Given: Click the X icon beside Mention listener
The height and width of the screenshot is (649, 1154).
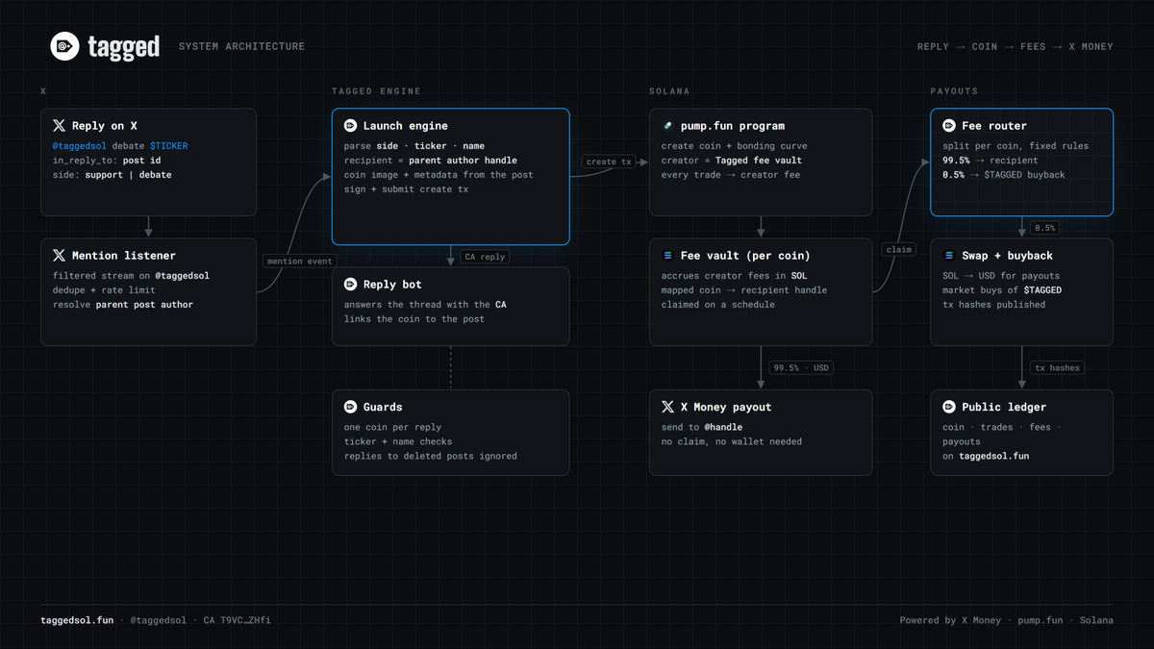Looking at the screenshot, I should (59, 256).
